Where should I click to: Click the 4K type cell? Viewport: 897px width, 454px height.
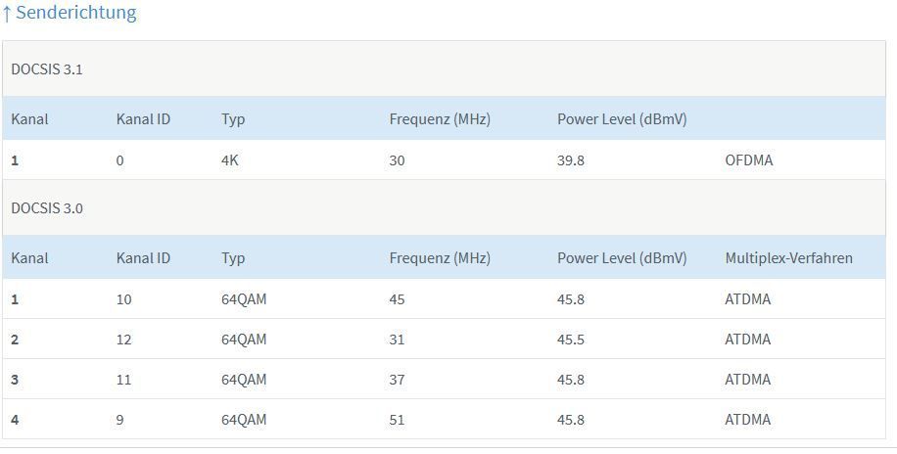[x=230, y=160]
